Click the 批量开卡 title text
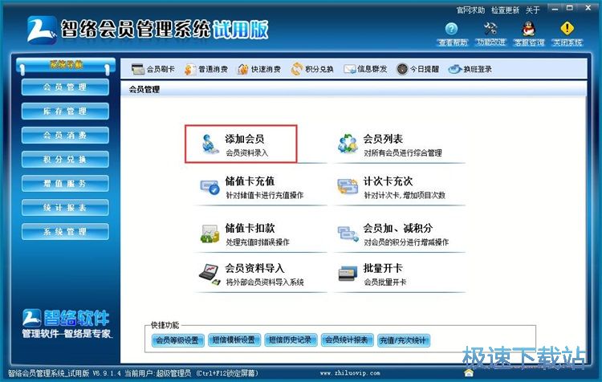602x382 pixels. point(383,268)
